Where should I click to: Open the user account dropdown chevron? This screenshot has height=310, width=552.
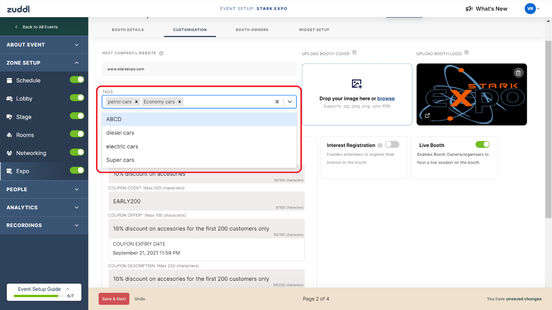[538, 9]
